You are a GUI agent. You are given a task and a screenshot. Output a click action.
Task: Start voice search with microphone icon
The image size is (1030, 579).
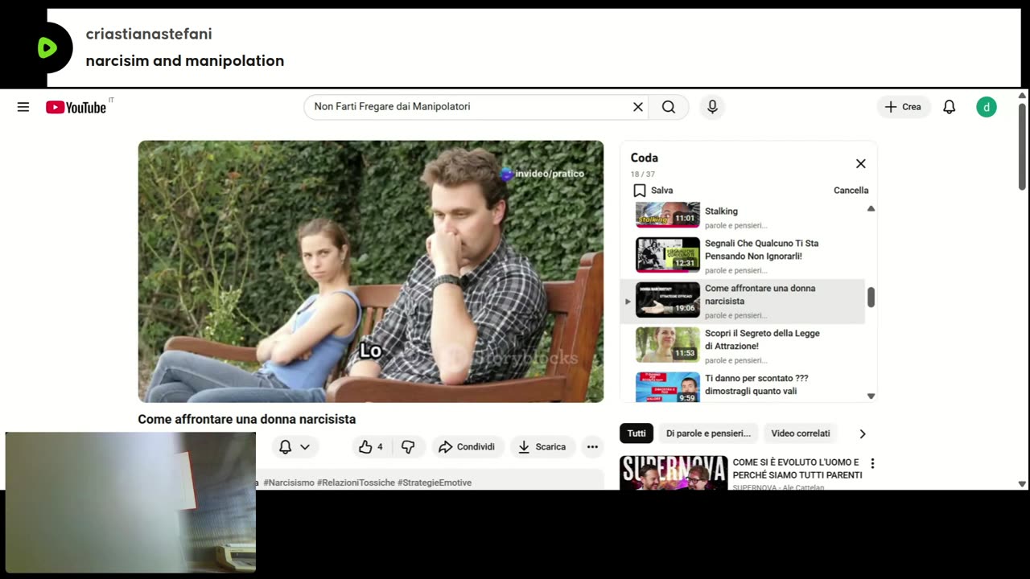pos(712,107)
